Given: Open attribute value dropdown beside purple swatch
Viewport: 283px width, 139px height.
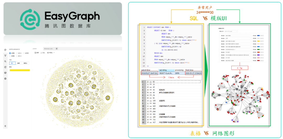Looking at the screenshot, I should pyautogui.click(x=238, y=55).
